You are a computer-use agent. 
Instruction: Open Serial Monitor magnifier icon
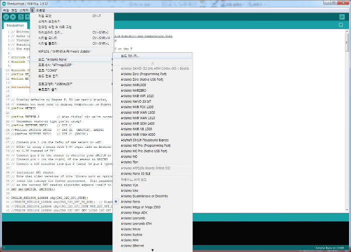coord(342,17)
